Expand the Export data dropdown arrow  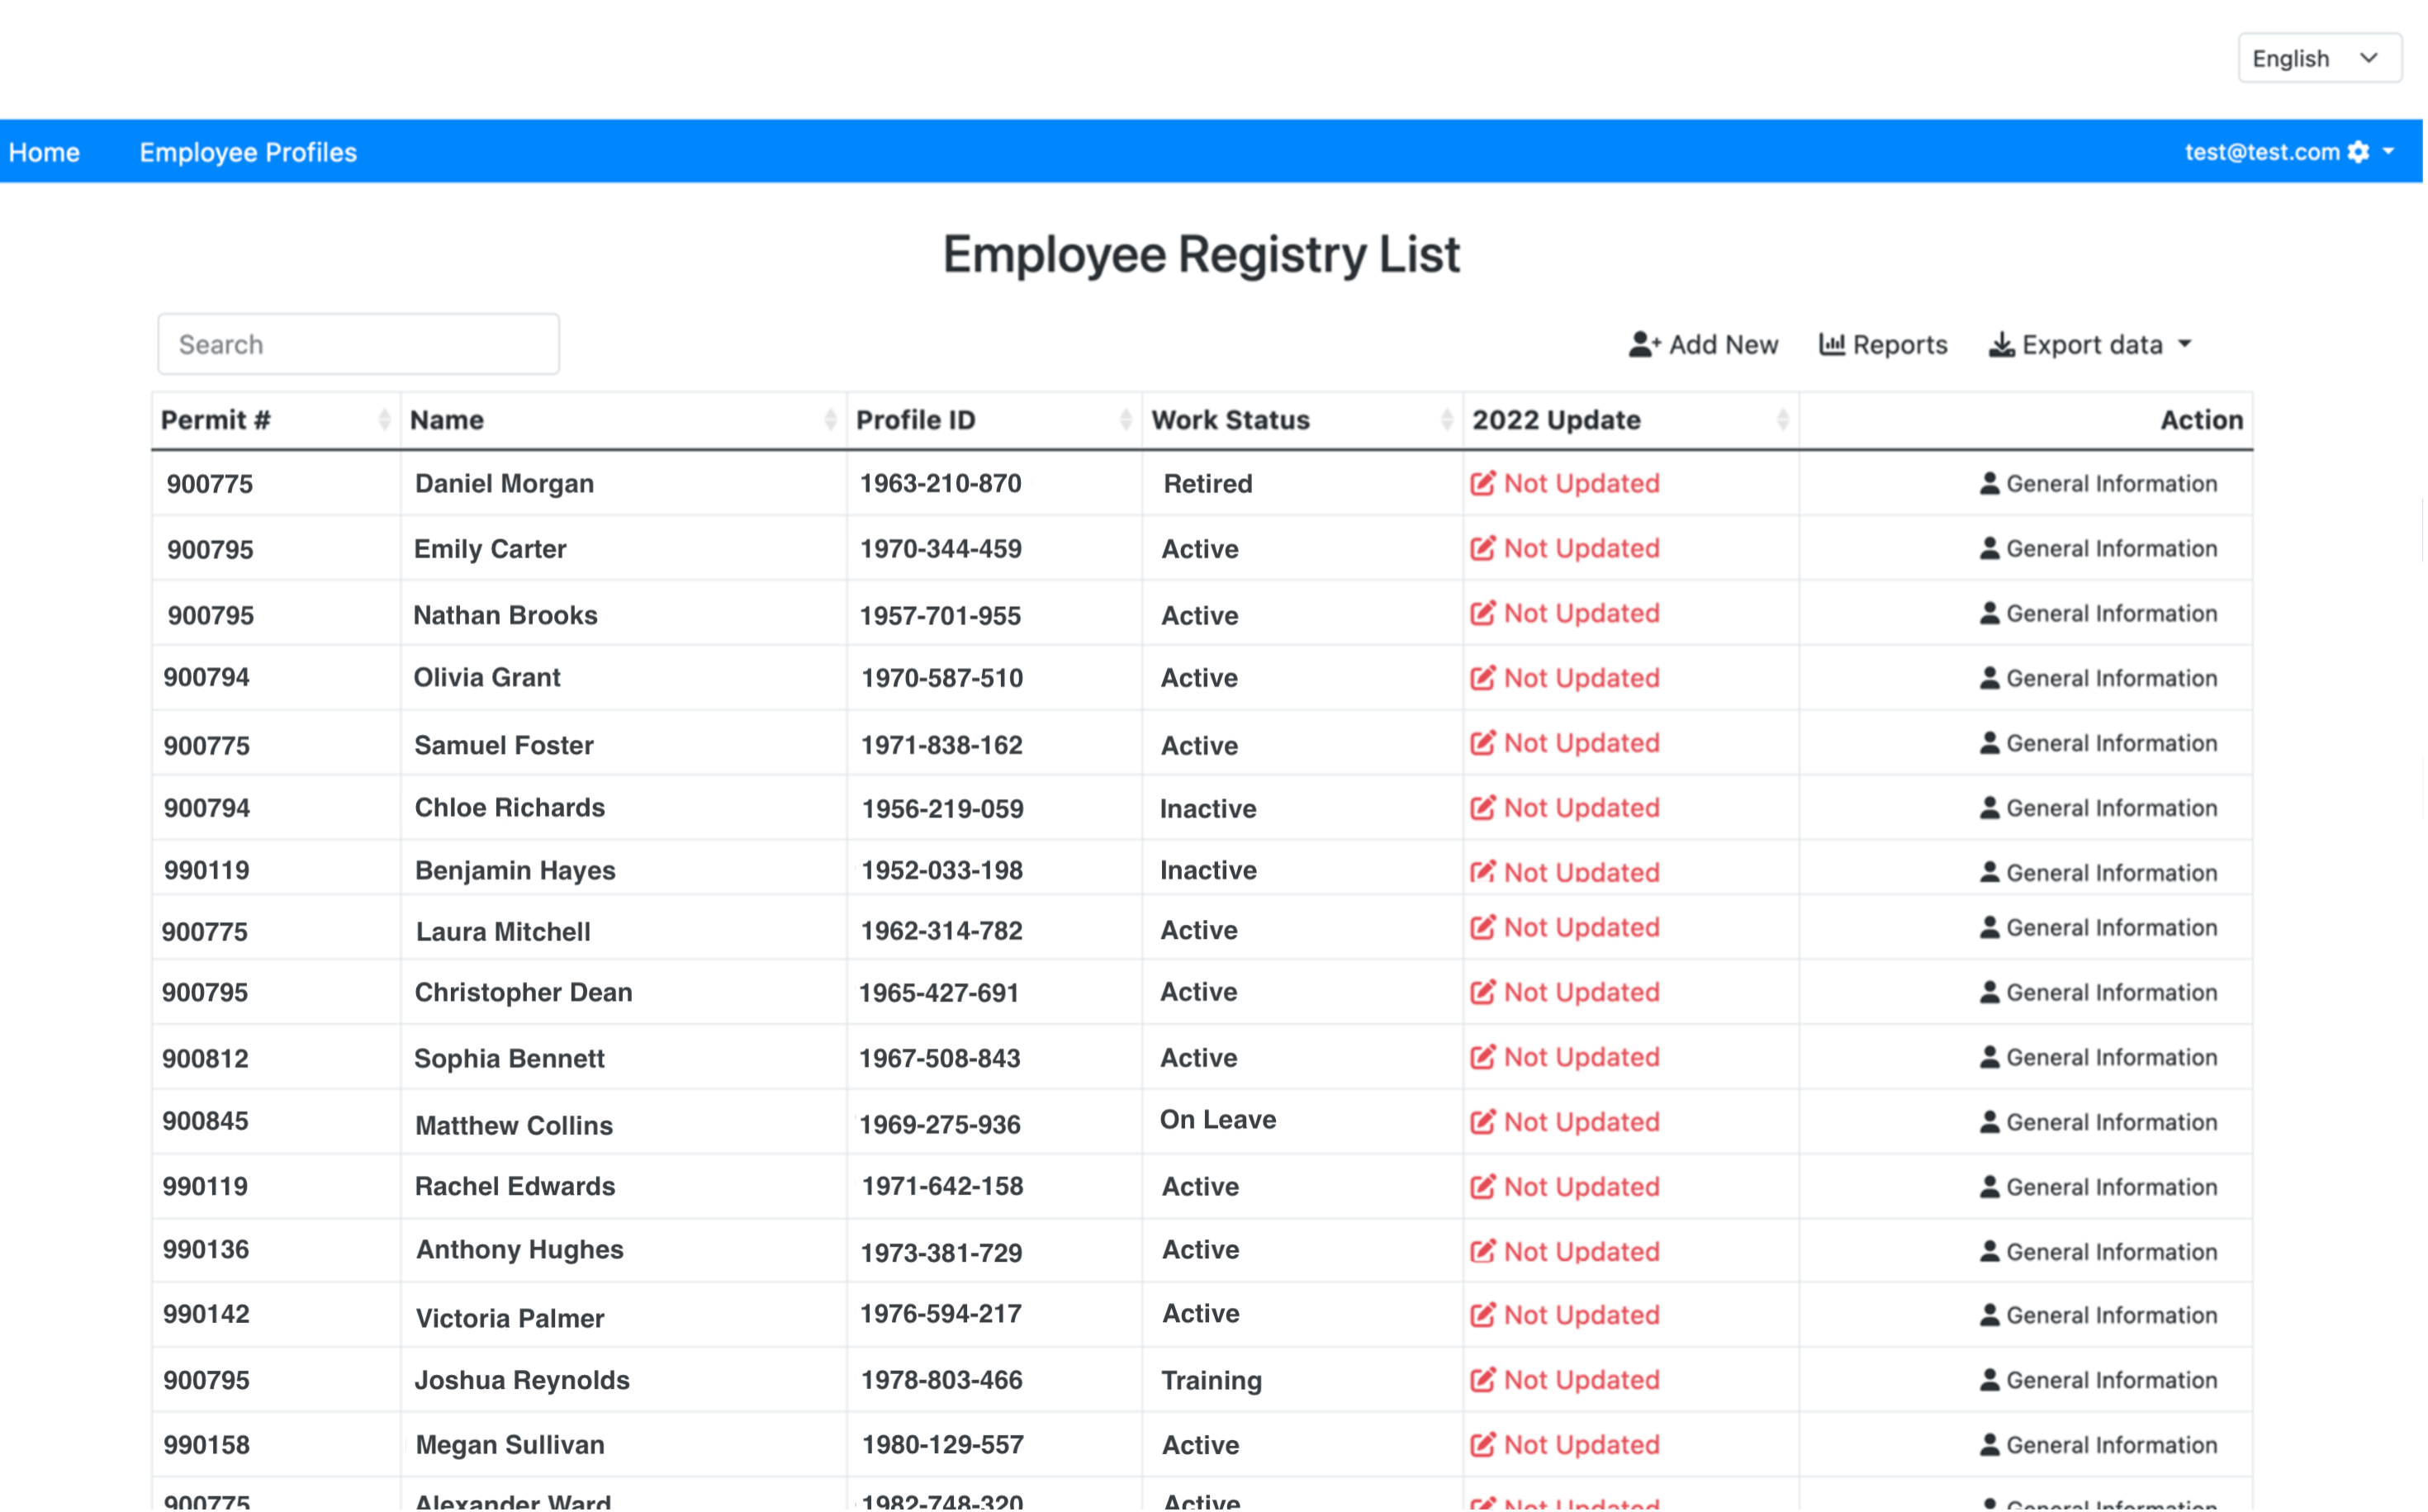coord(2186,344)
